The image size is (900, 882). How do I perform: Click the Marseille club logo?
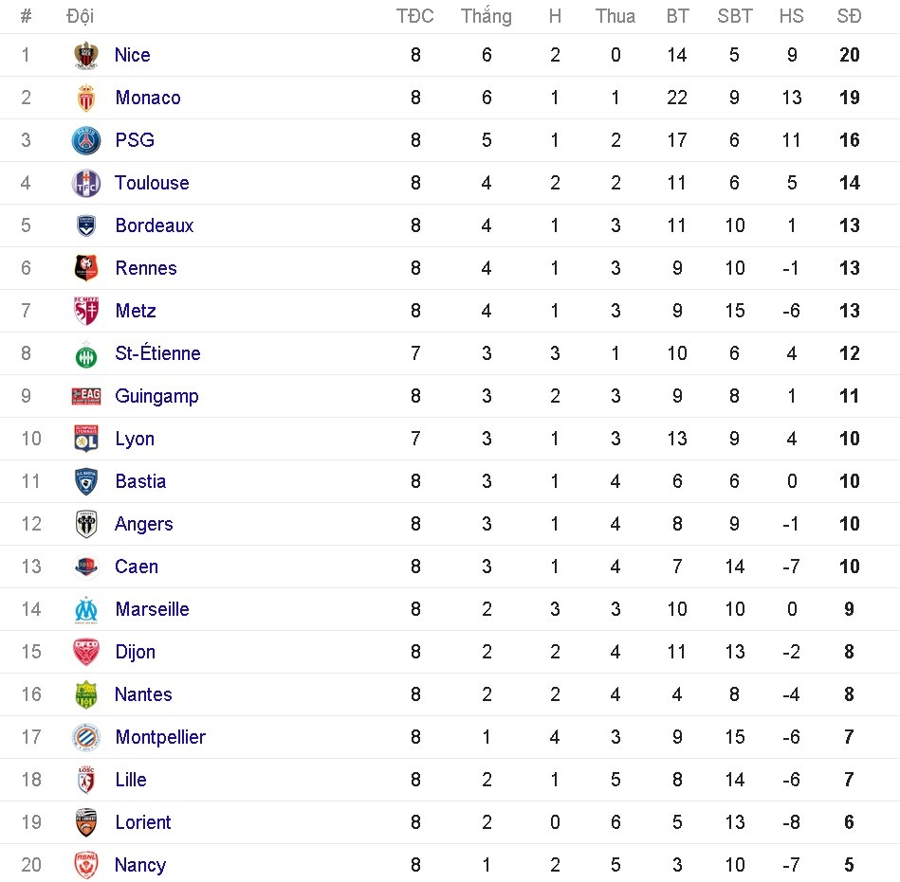[86, 609]
